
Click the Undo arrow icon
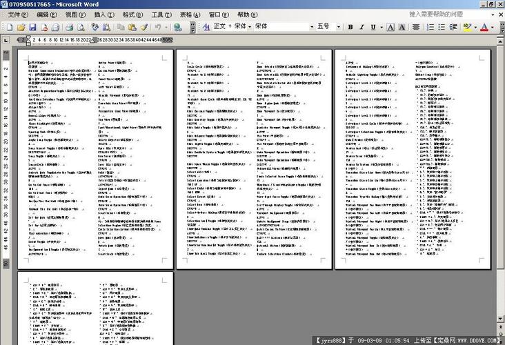pyautogui.click(x=158, y=27)
